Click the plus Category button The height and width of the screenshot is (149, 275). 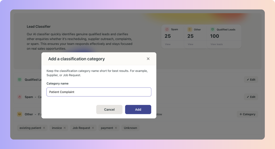(247, 114)
